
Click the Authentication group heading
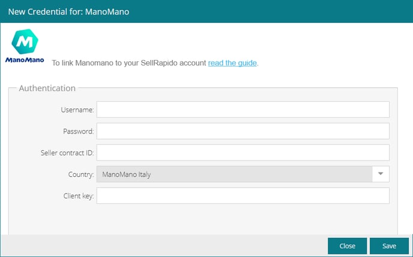pos(47,88)
